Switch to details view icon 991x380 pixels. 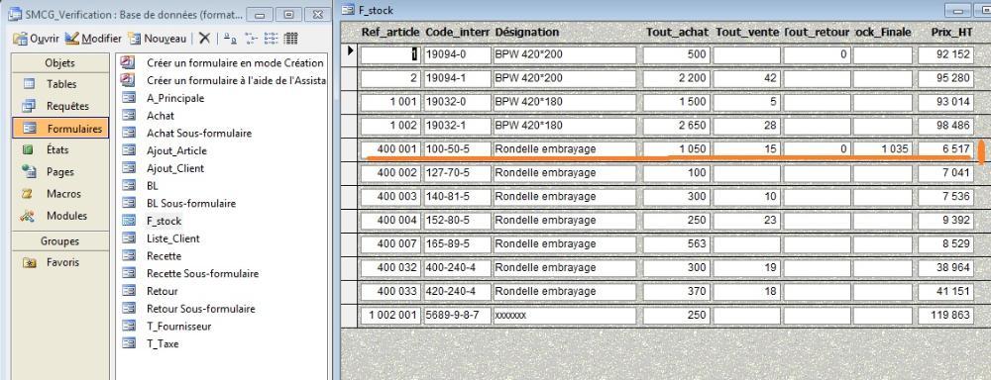290,39
